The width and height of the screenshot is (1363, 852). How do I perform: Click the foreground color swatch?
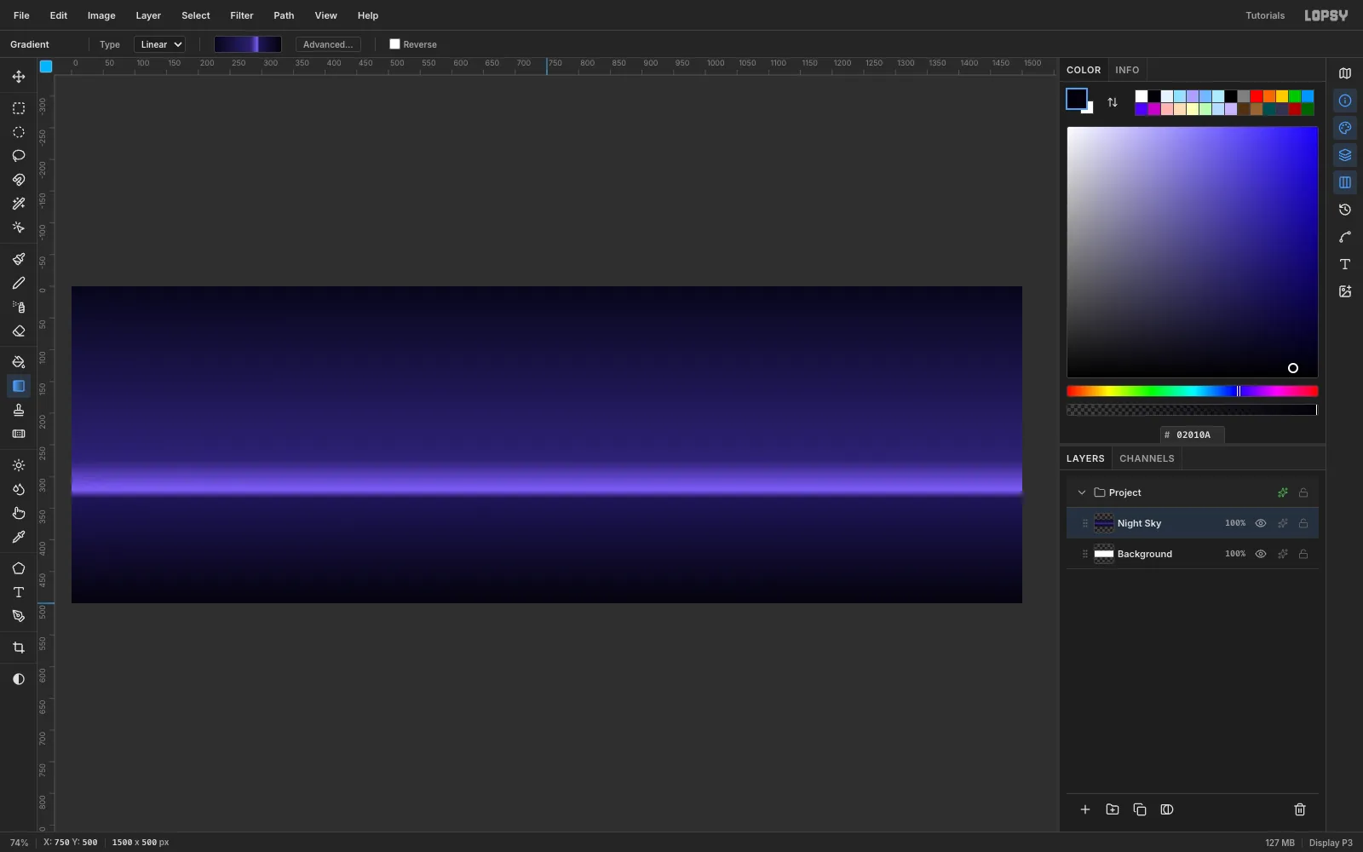click(1077, 99)
